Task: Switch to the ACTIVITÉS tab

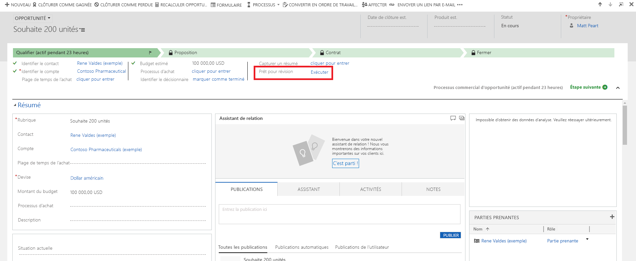Action: point(371,189)
